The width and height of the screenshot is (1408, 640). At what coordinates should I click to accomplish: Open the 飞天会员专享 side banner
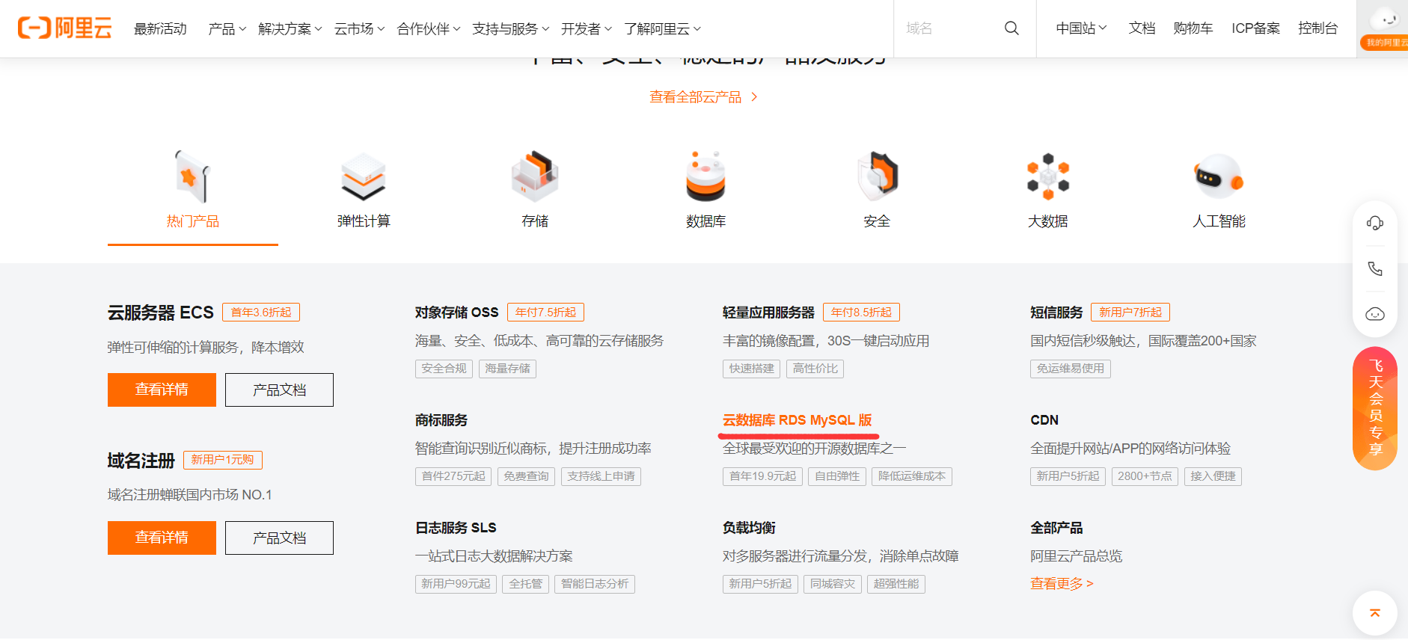(1375, 408)
